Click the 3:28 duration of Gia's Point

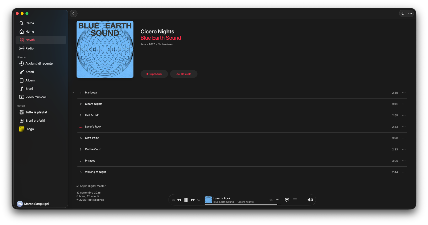pos(395,138)
